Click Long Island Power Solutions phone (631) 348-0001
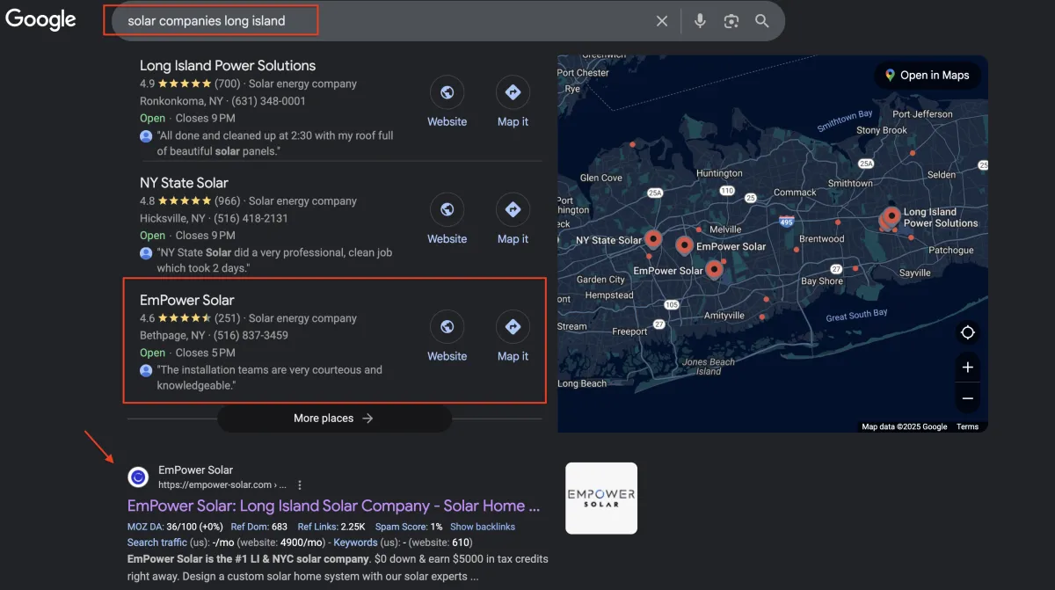 268,101
